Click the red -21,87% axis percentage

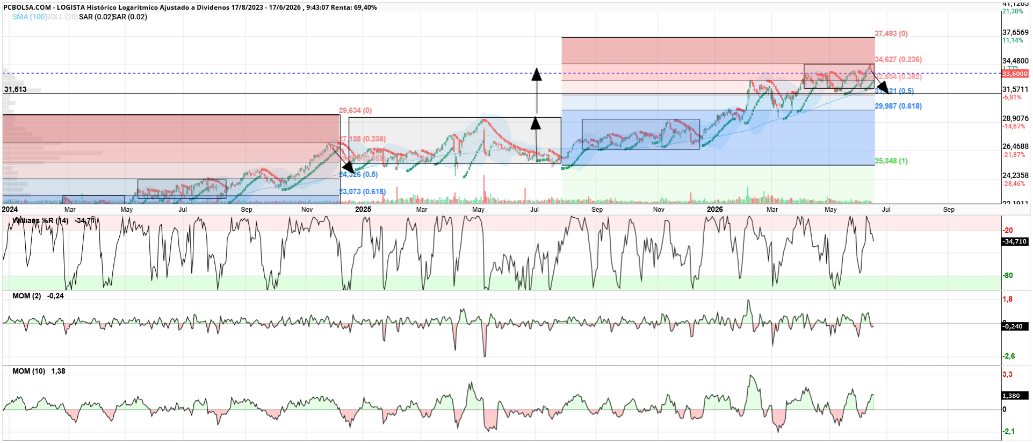click(x=1014, y=155)
